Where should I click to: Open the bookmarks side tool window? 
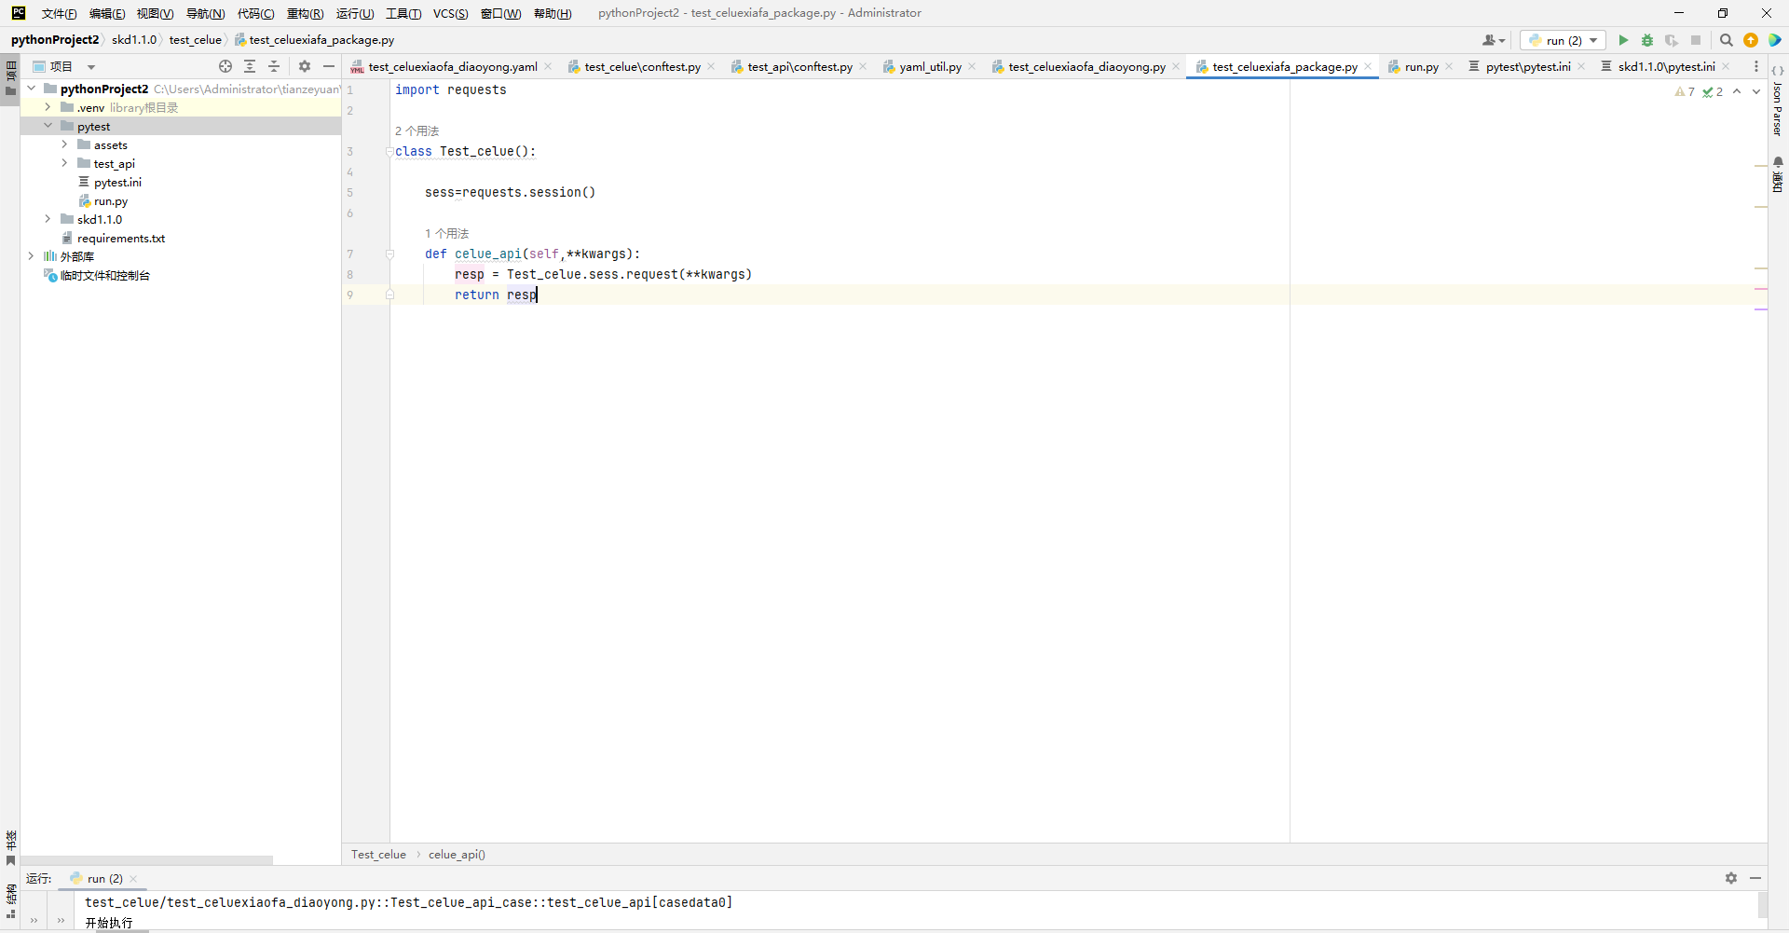click(11, 847)
